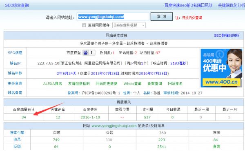
Task: Click the 400电话 advertisement banner
Action: pyautogui.click(x=221, y=68)
